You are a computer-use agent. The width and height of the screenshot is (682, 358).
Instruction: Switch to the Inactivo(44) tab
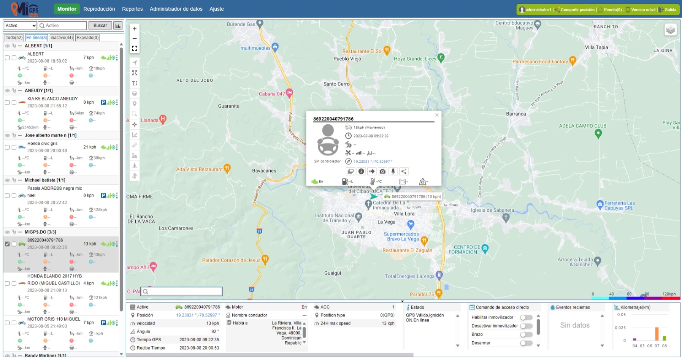coord(62,38)
